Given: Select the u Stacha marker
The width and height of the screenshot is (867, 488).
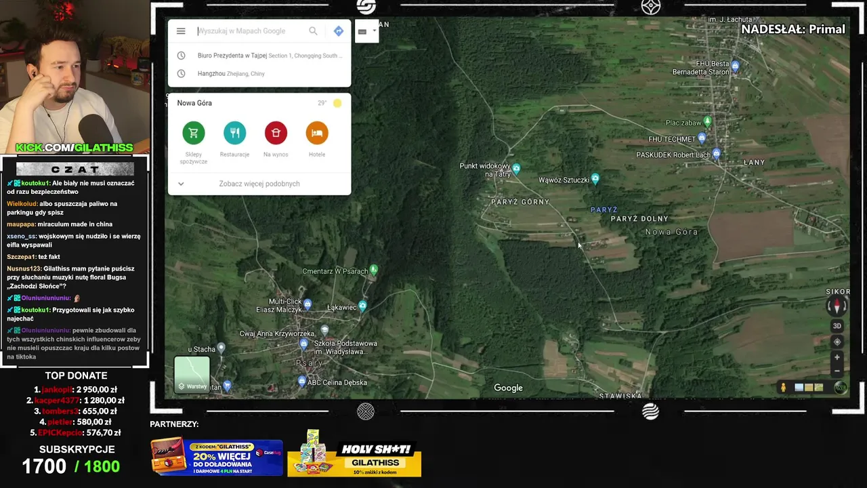Looking at the screenshot, I should (x=221, y=348).
